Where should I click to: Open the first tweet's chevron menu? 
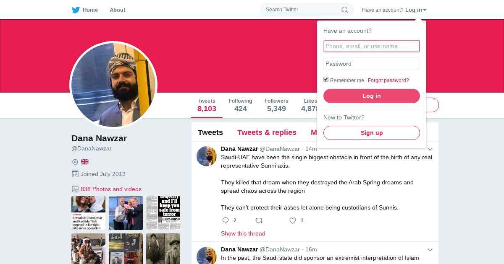(x=430, y=149)
